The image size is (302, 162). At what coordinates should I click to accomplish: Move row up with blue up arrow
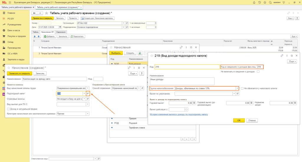[x=35, y=36]
